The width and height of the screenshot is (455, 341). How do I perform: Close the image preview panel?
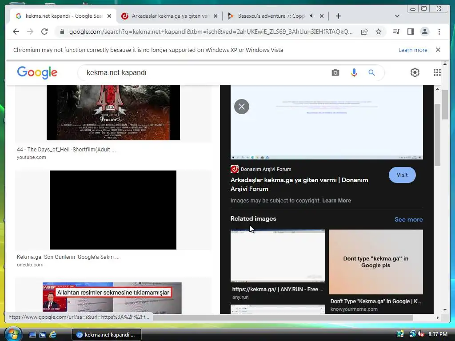[x=242, y=107]
